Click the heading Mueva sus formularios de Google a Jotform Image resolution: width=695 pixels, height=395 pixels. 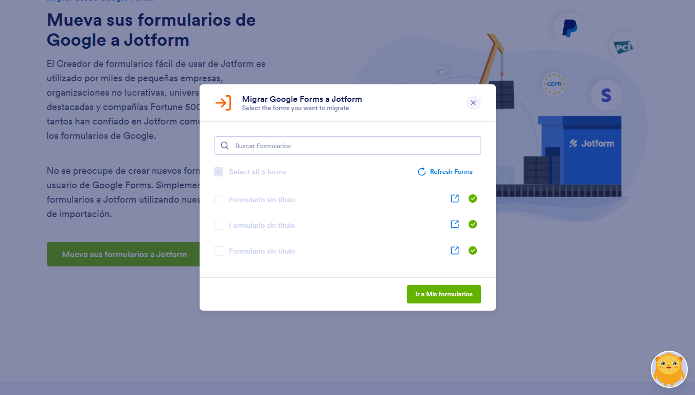pyautogui.click(x=151, y=30)
